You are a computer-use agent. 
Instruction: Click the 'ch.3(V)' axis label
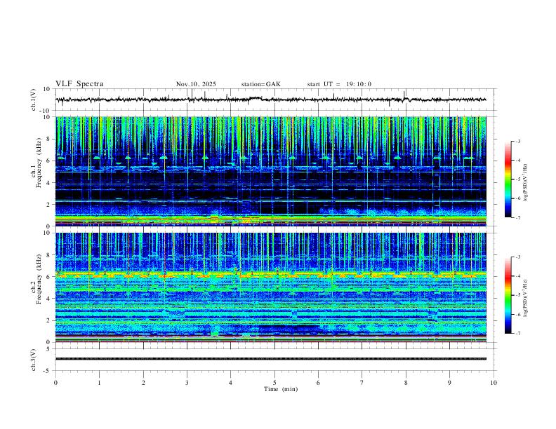pyautogui.click(x=34, y=360)
